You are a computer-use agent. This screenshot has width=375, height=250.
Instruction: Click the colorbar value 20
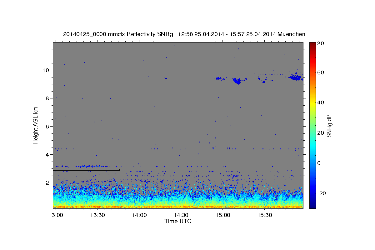tap(320, 133)
